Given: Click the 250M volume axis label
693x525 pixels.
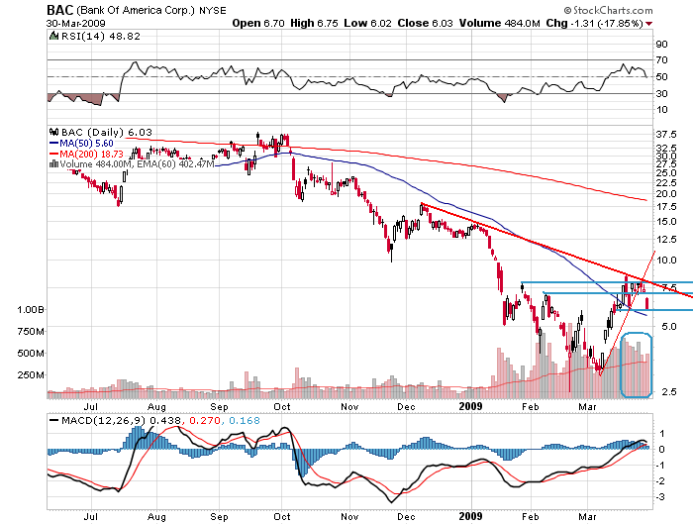Looking at the screenshot, I should point(31,375).
